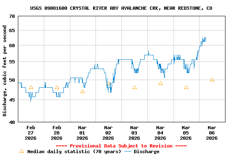Click the Mar 01 2026 date label
234x156 pixels.
82,133
